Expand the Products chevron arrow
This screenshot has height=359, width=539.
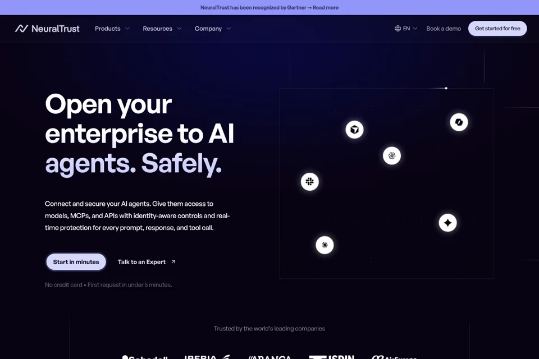[127, 29]
